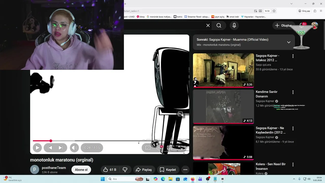Image resolution: width=325 pixels, height=183 pixels.
Task: Open the blerp bookmark
Action: [140, 17]
